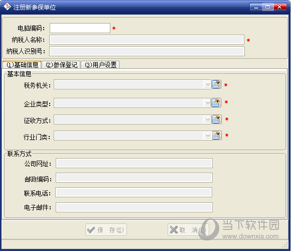Screen dimensions: 291x251
Task: Maximize the 注册新参保单位 window
Action: 267,7
